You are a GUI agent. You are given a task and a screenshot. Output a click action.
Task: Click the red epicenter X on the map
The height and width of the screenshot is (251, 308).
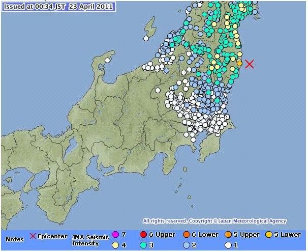pos(249,64)
